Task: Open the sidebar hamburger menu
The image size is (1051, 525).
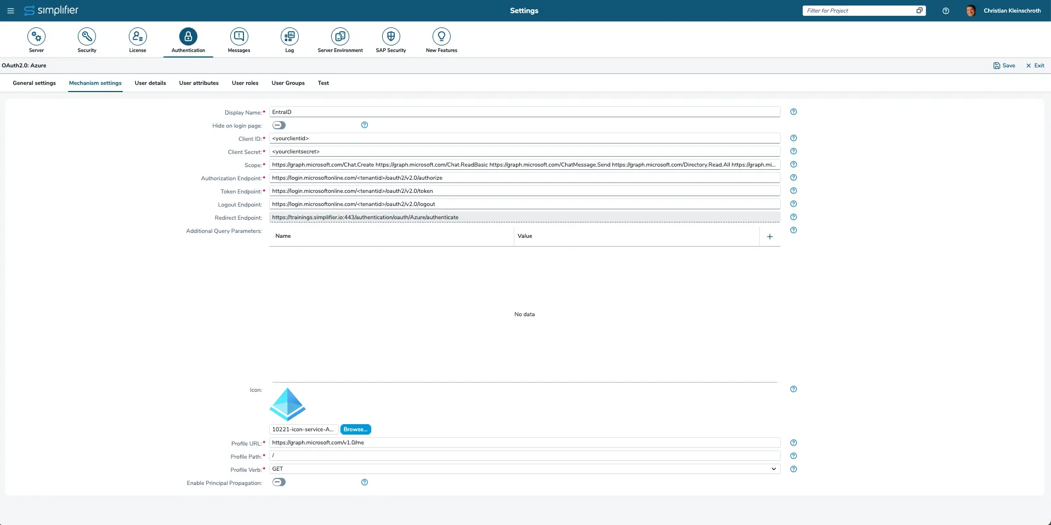Action: coord(10,10)
